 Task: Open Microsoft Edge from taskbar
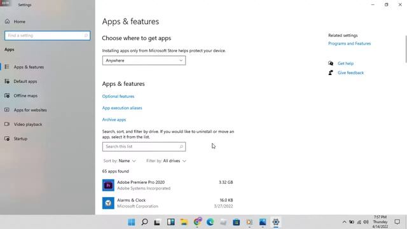click(210, 222)
